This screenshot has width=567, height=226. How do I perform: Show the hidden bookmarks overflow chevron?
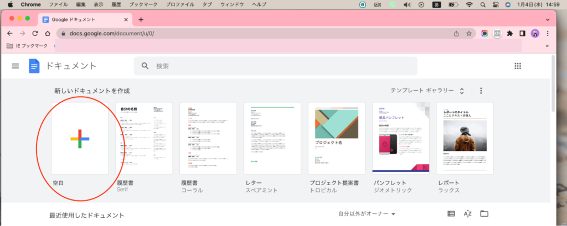(x=548, y=46)
